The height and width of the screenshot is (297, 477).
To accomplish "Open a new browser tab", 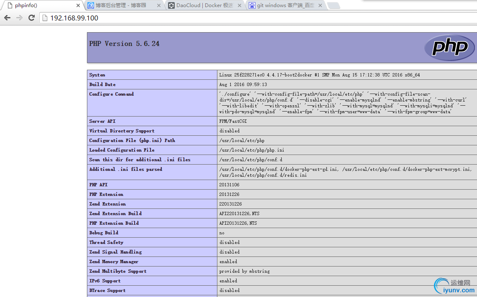I will click(x=334, y=5).
